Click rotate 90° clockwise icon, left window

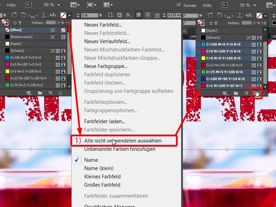[14, 15]
